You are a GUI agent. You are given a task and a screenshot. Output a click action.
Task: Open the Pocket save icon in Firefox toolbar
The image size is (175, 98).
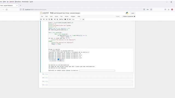coord(165,10)
